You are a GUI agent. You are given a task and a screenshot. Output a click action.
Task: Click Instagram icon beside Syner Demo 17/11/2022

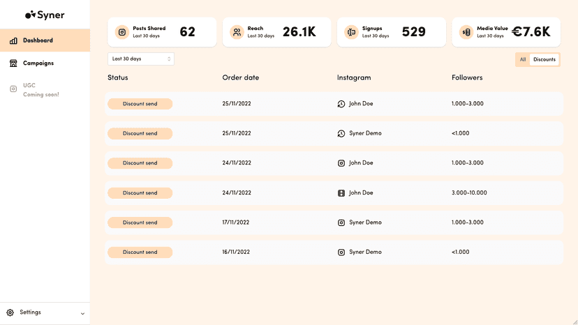coord(341,222)
